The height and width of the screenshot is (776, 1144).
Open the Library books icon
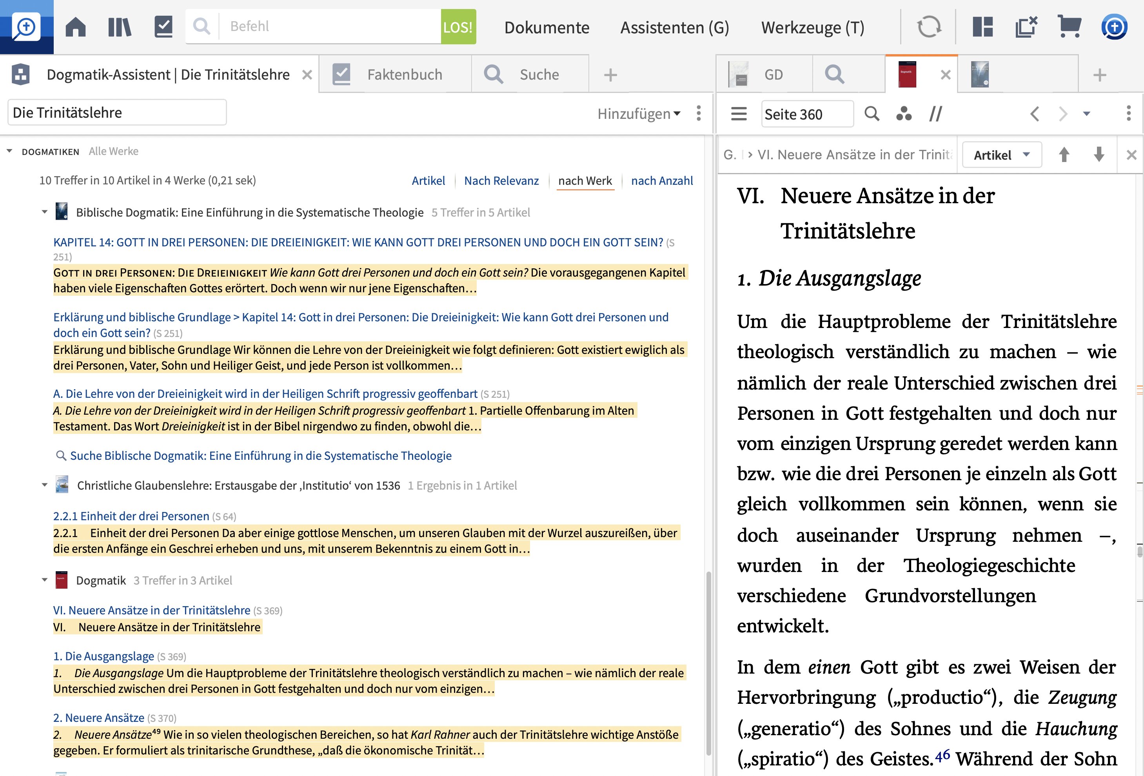tap(119, 27)
